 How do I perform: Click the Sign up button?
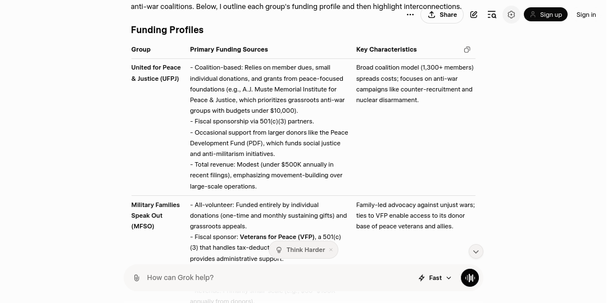click(x=545, y=15)
